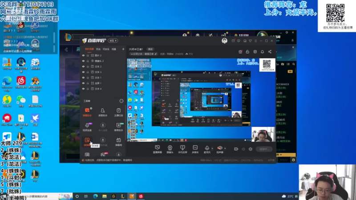Collapse the 工具箱 toolbox section
The height and width of the screenshot is (200, 356).
pos(121,101)
